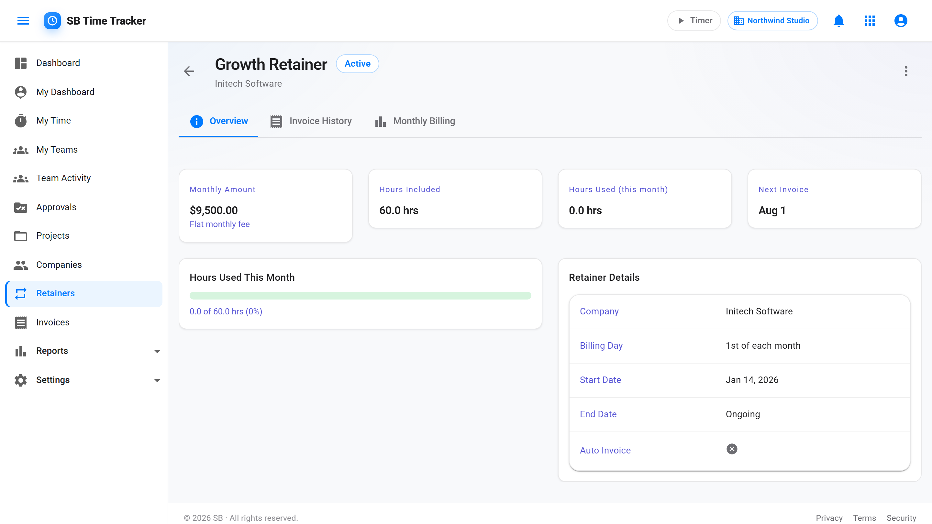Open the apps grid icon
932x524 pixels.
click(870, 21)
